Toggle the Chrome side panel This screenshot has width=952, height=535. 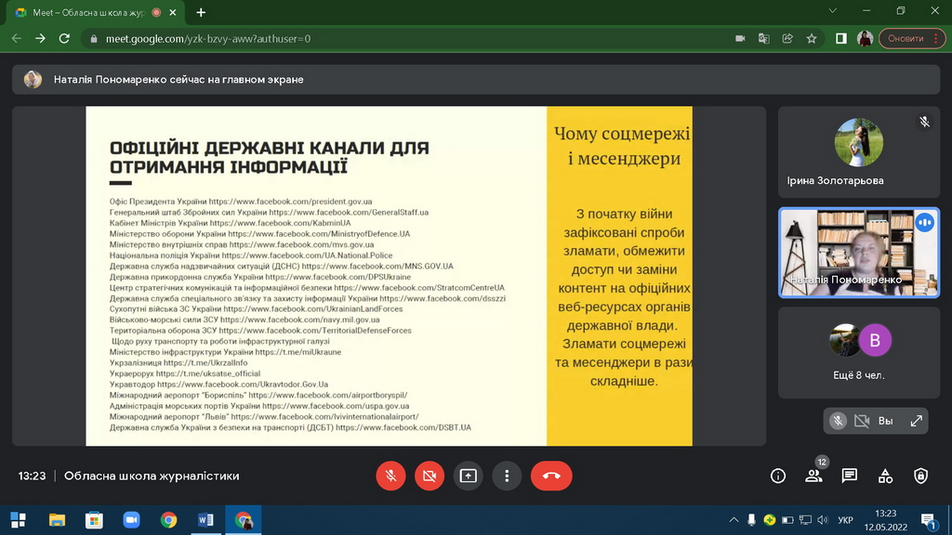click(840, 38)
